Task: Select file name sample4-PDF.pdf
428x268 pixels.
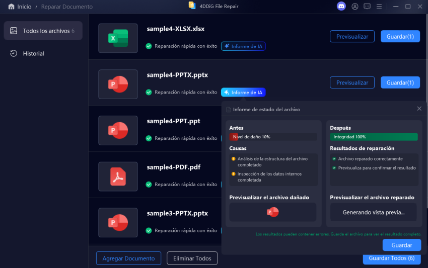Action: pos(174,167)
